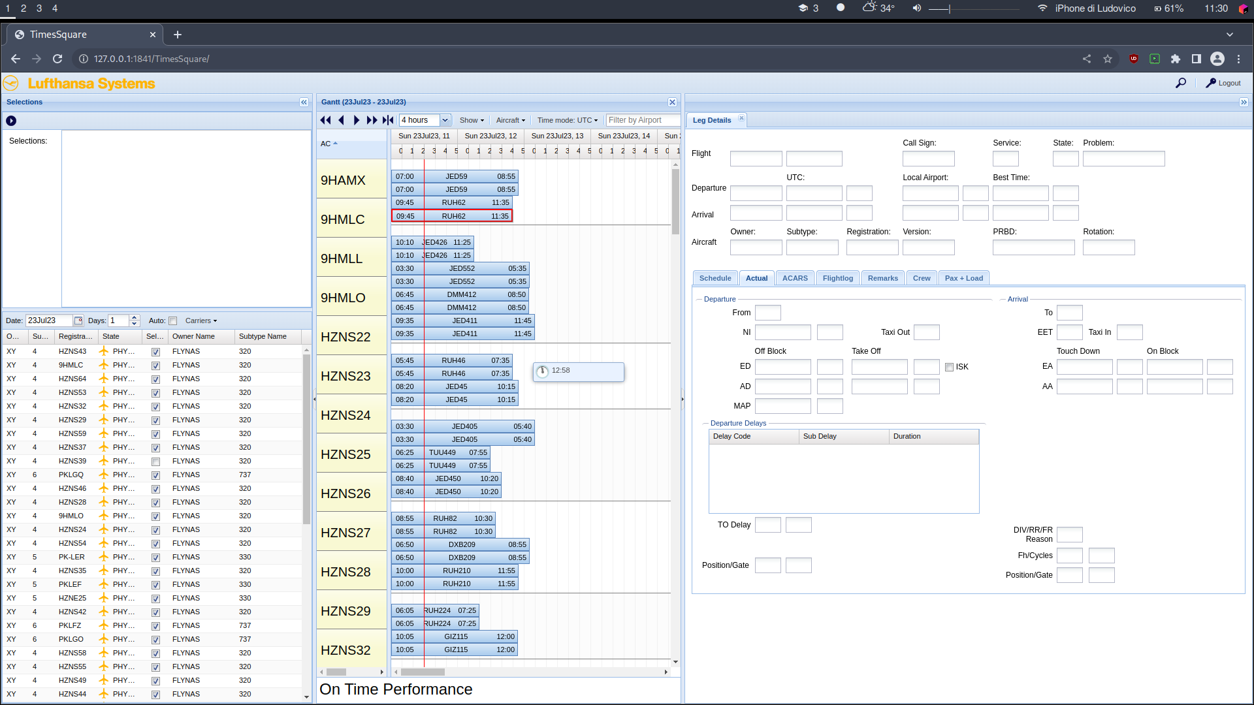Open the Time mode: UTC dropdown
Viewport: 1254px width, 705px height.
click(x=566, y=120)
